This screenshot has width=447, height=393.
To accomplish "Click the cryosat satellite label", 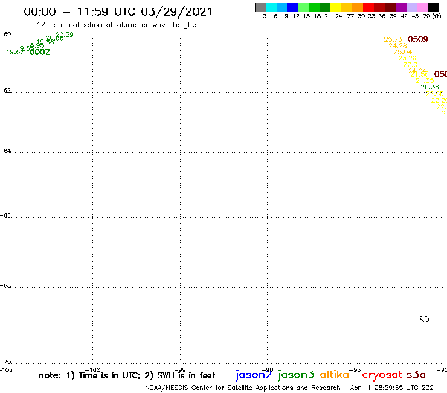I will (x=382, y=375).
